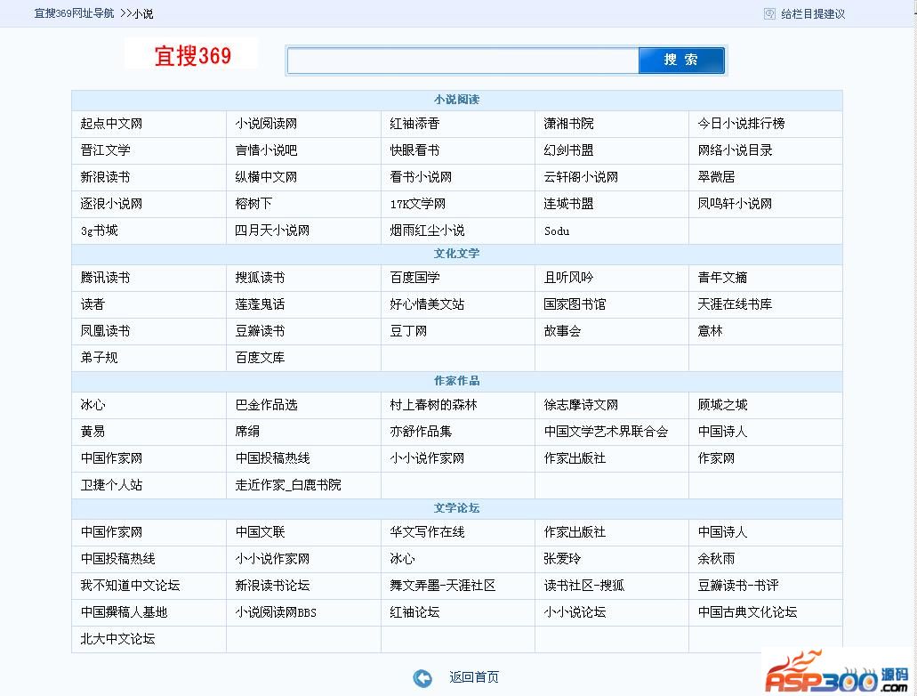917x696 pixels.
Task: Visit 村上春树的森林 link
Action: pyautogui.click(x=433, y=404)
